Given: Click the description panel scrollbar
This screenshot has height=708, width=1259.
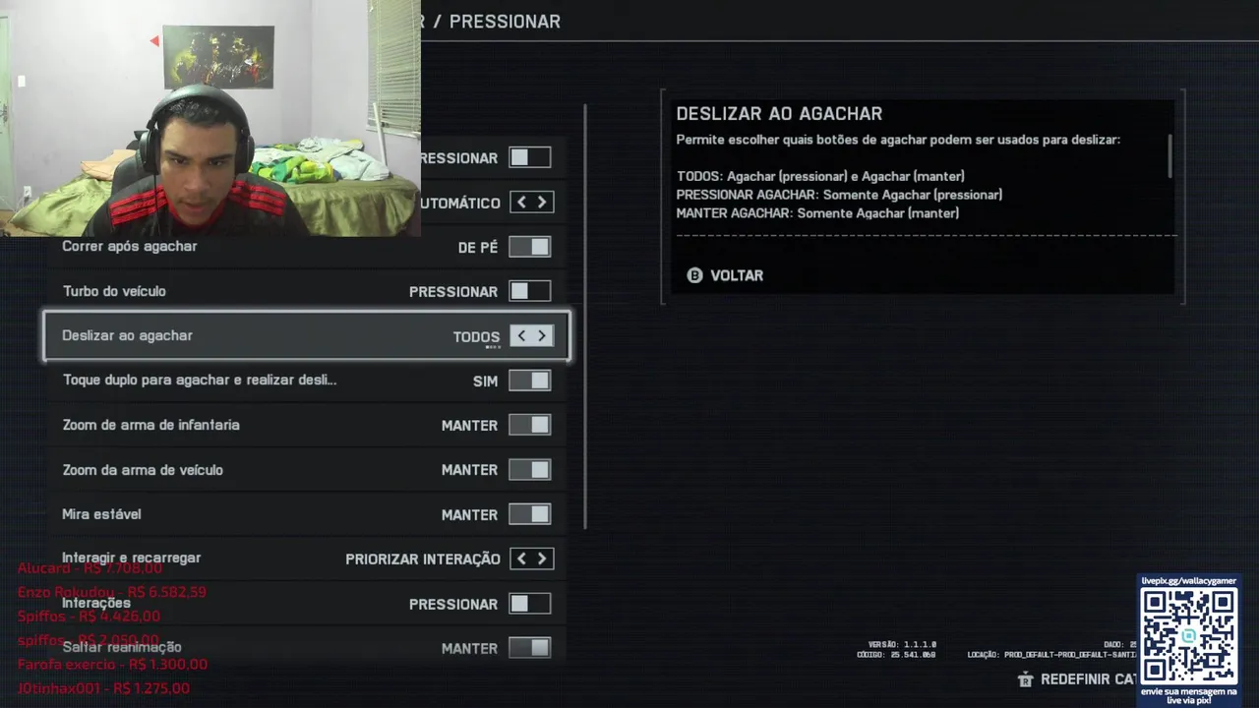Looking at the screenshot, I should [1170, 156].
